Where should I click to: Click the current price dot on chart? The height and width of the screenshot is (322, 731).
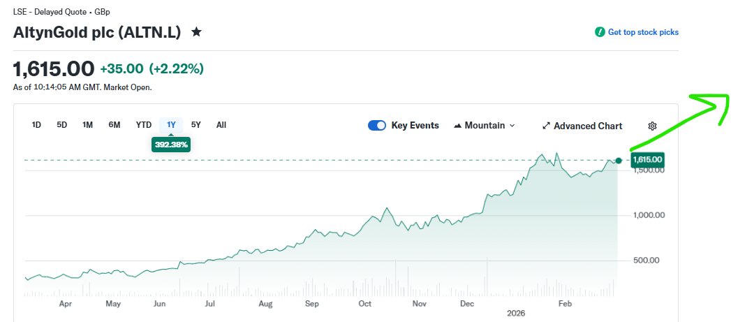click(x=619, y=161)
